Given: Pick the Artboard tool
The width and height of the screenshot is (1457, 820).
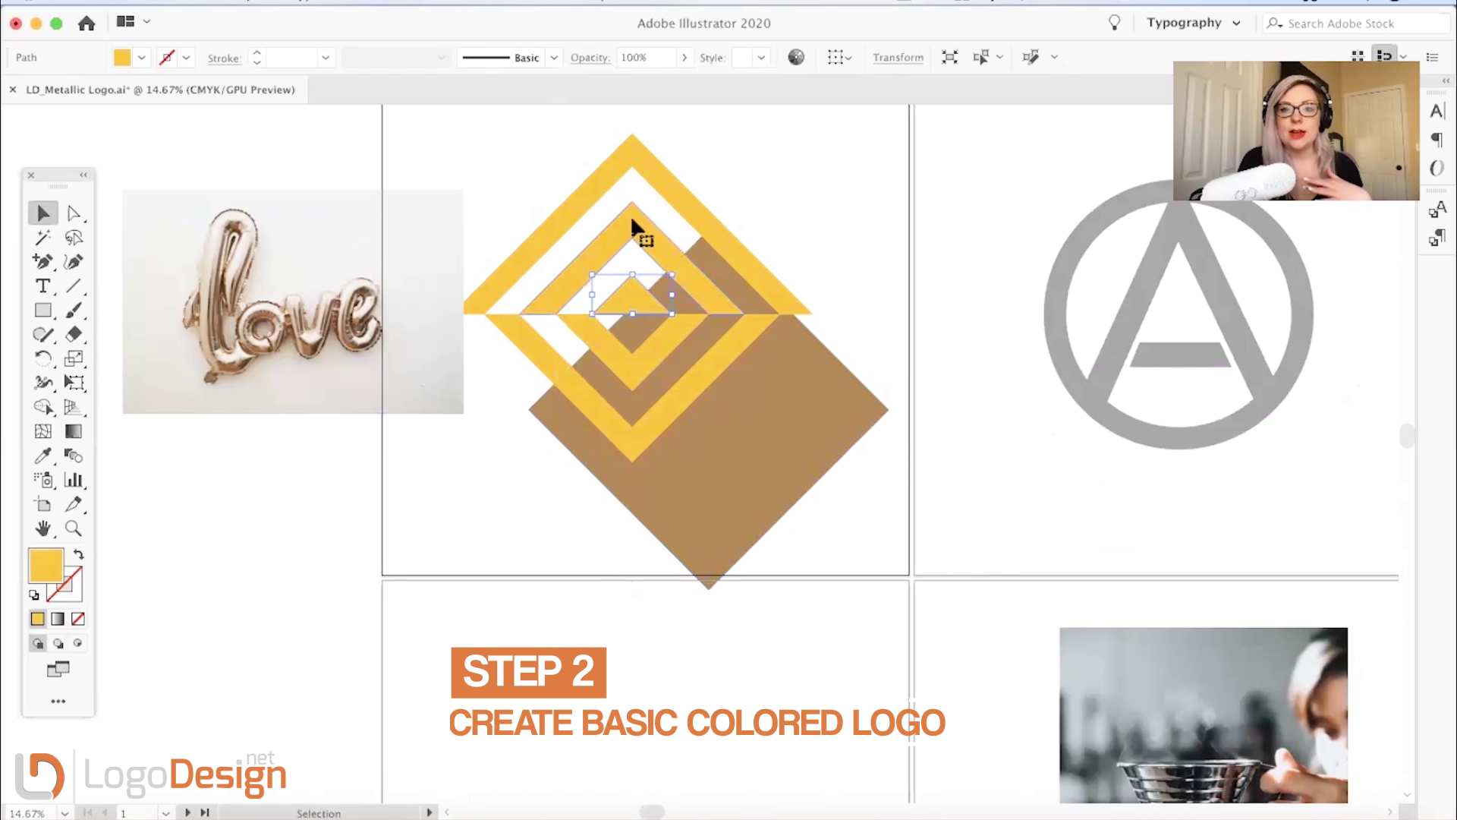Looking at the screenshot, I should [x=43, y=505].
